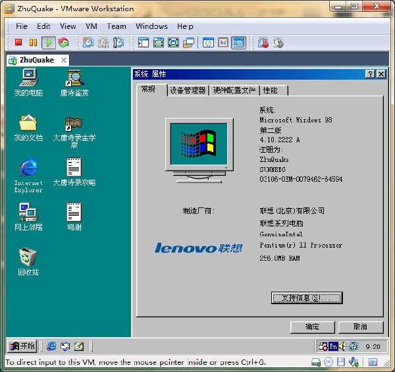The height and width of the screenshot is (372, 395).
Task: Click the floppy device status icon
Action: coord(341,362)
